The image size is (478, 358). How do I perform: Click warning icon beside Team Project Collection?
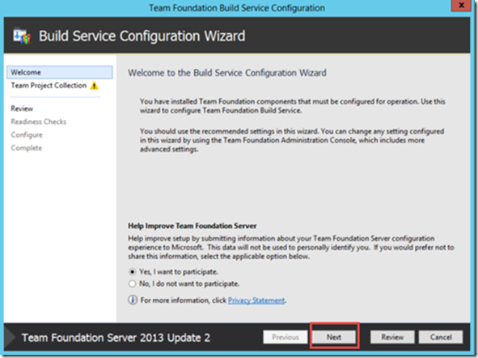pyautogui.click(x=94, y=86)
